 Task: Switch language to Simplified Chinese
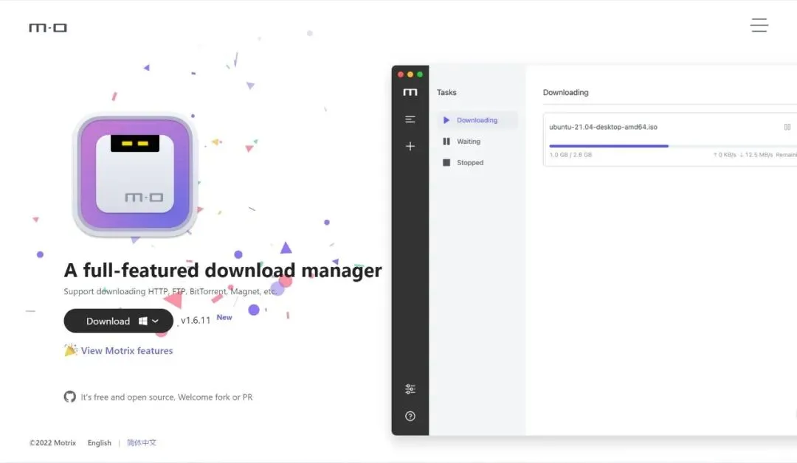[141, 442]
